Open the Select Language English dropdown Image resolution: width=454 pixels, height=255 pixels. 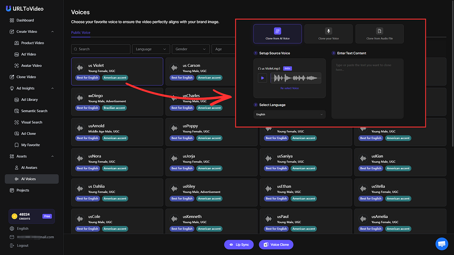coord(289,114)
